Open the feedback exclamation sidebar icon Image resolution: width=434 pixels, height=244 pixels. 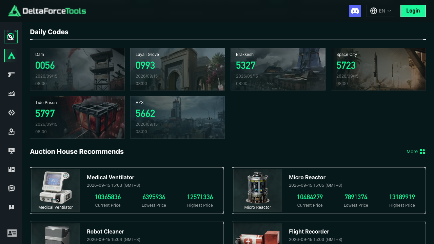coord(12,207)
